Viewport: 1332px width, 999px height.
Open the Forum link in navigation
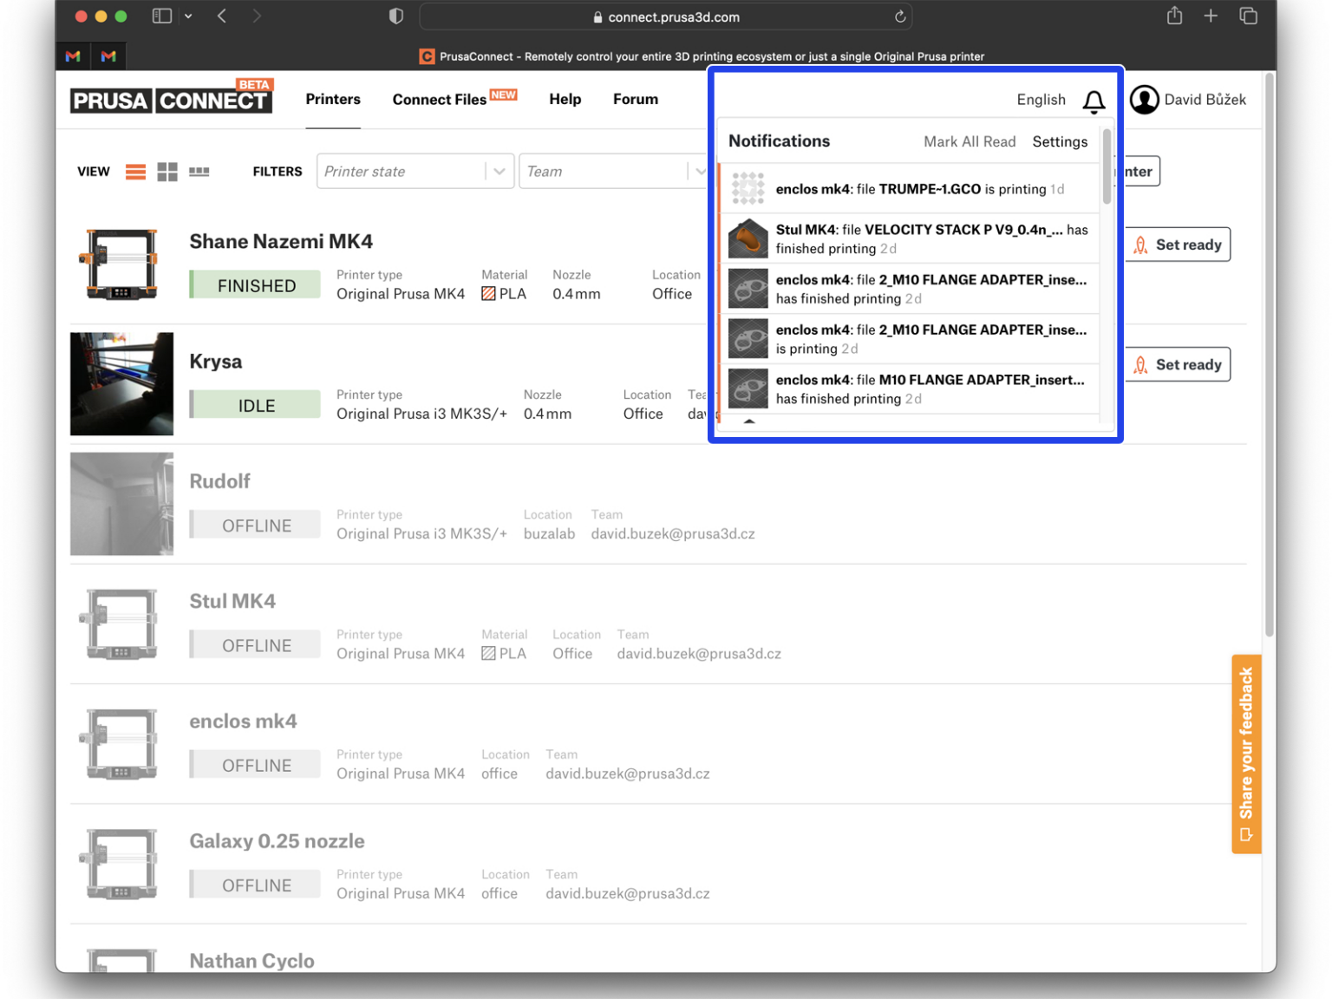636,99
